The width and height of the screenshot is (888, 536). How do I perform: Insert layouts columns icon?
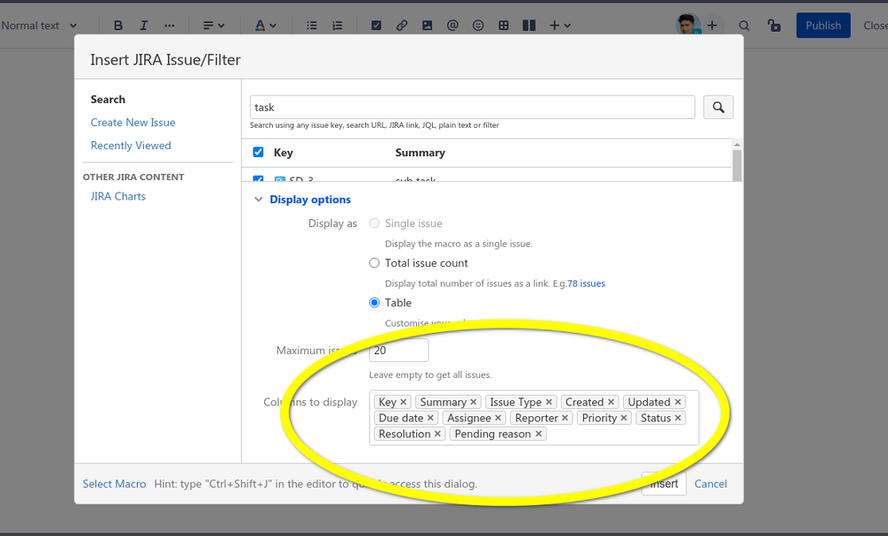coord(529,26)
